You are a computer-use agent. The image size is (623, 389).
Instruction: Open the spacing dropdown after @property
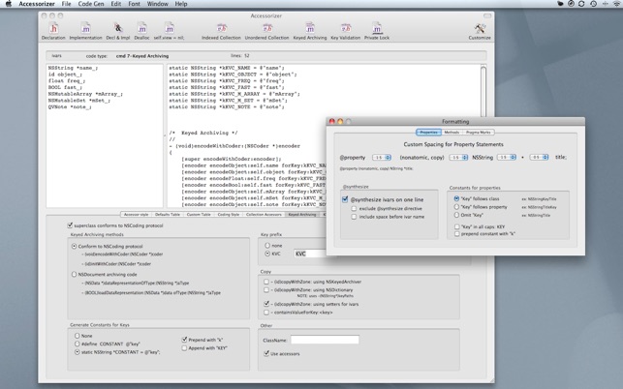[x=382, y=157]
